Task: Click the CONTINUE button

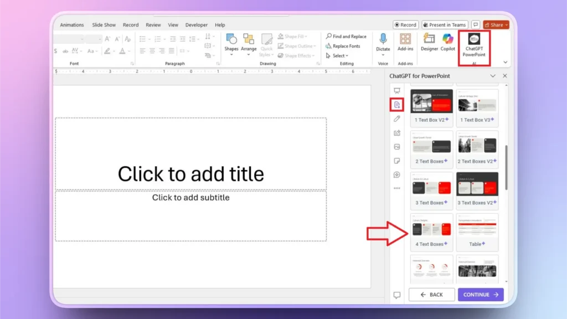Action: 481,294
